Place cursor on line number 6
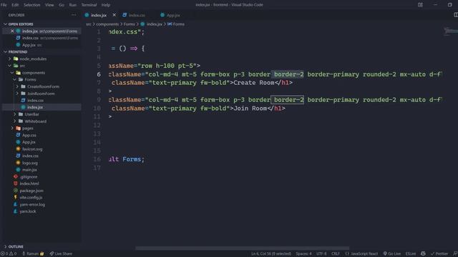Screen dimensions: 458x257 tap(99, 74)
